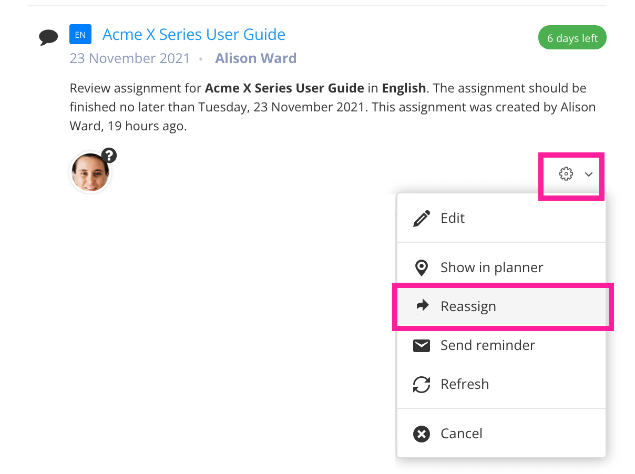This screenshot has width=635, height=474.
Task: Click the forward arrow icon next to Reassign
Action: click(x=422, y=306)
